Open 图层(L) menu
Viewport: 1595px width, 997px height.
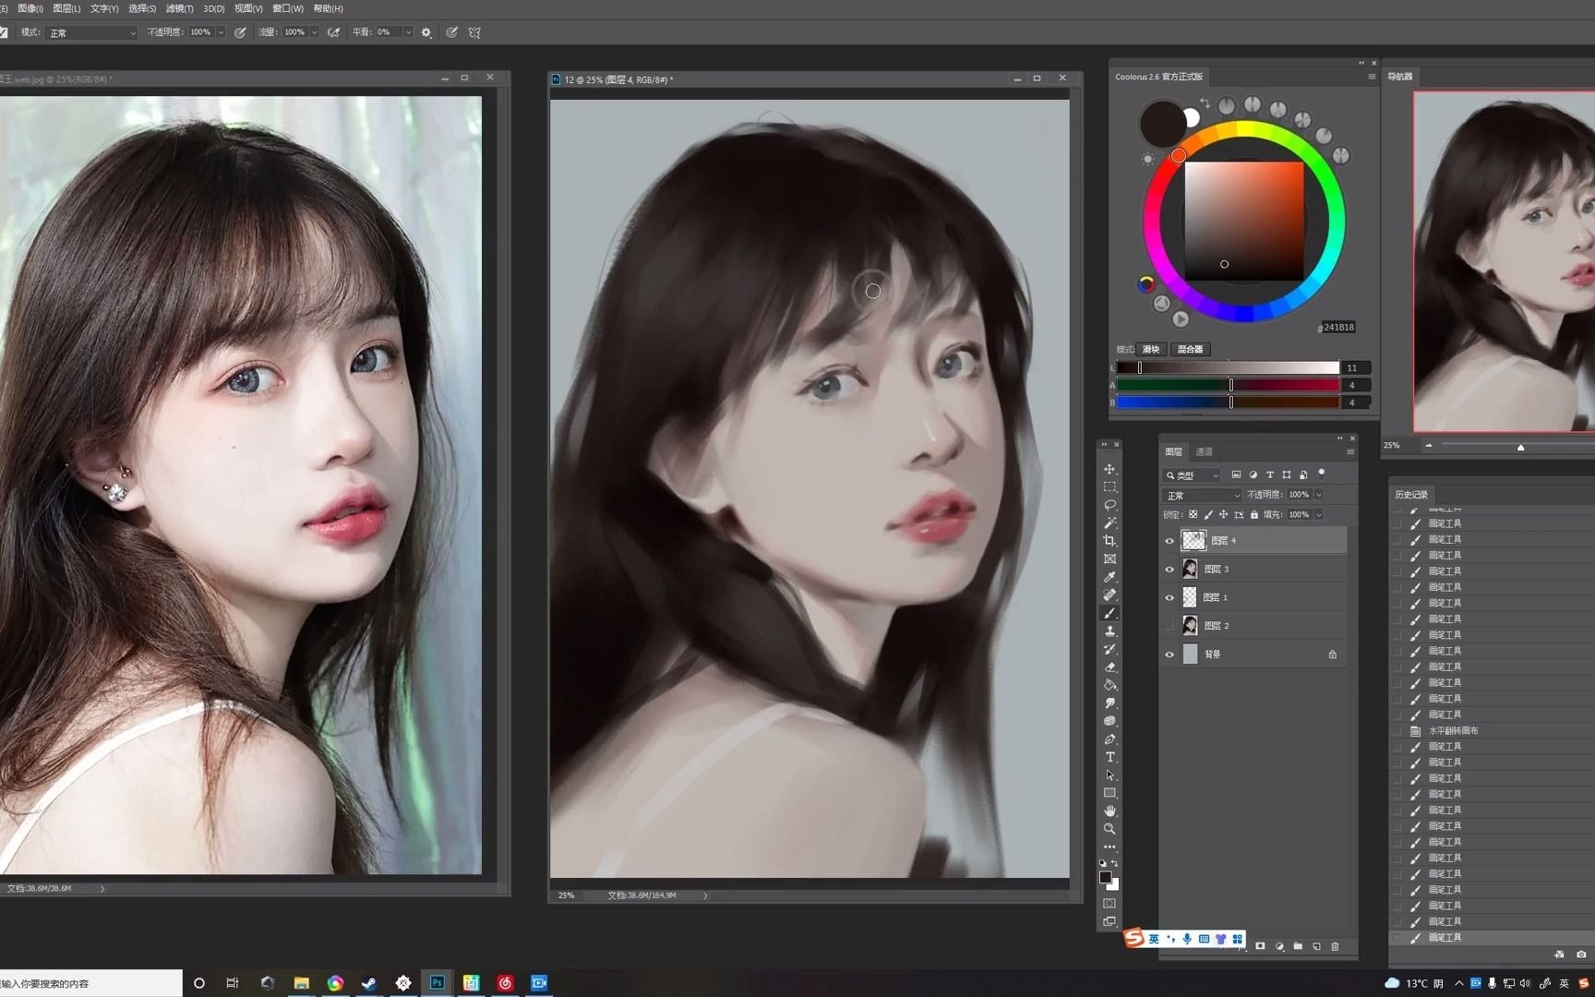coord(66,8)
